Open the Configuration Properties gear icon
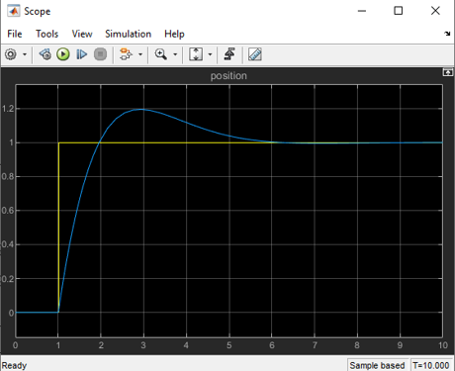This screenshot has width=455, height=371. point(11,54)
